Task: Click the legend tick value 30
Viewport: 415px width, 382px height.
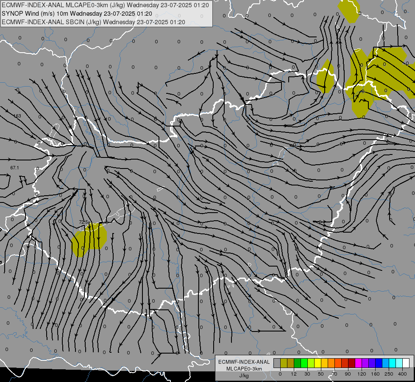Action: (x=307, y=374)
